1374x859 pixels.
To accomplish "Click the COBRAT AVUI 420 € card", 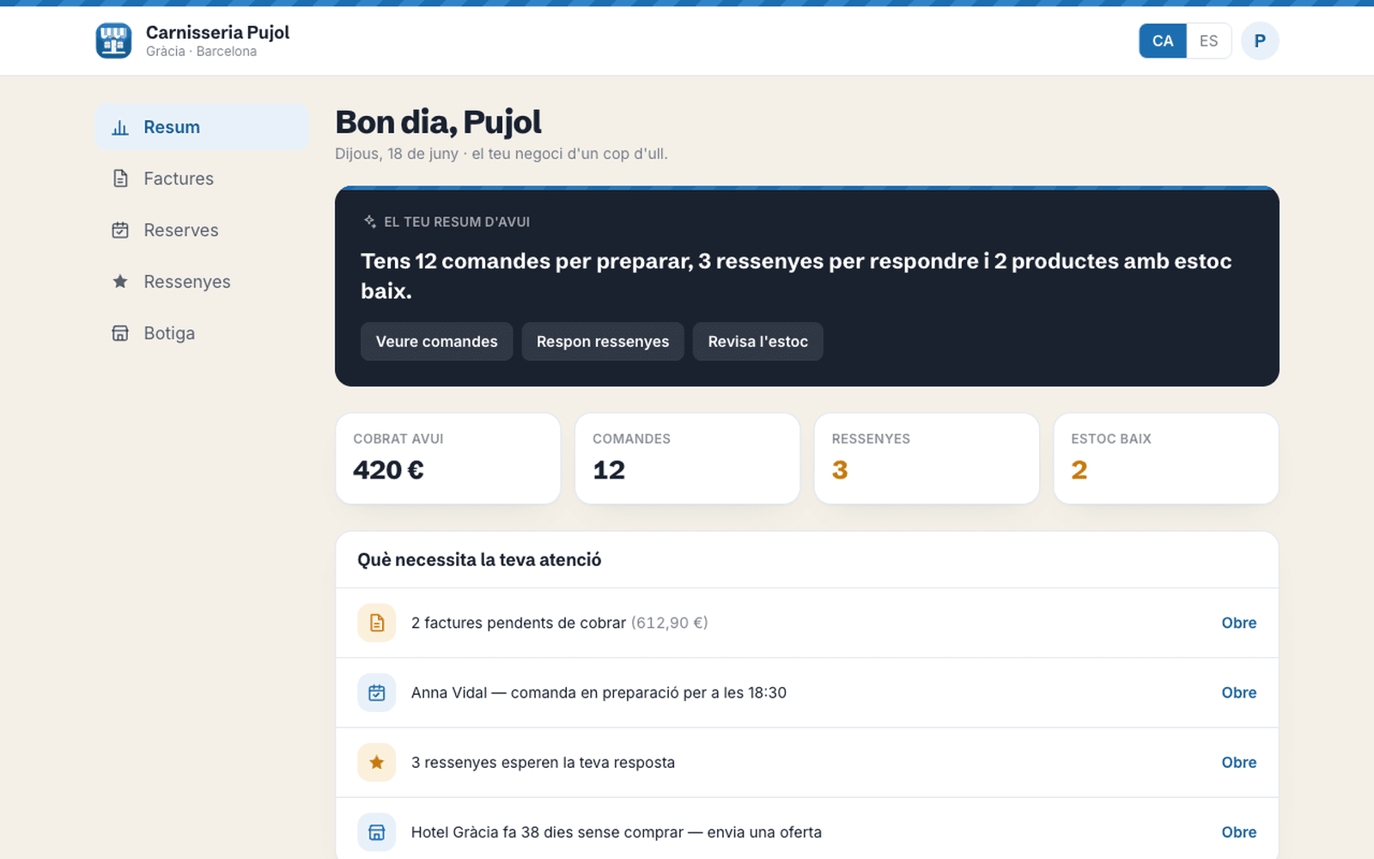I will pyautogui.click(x=447, y=459).
